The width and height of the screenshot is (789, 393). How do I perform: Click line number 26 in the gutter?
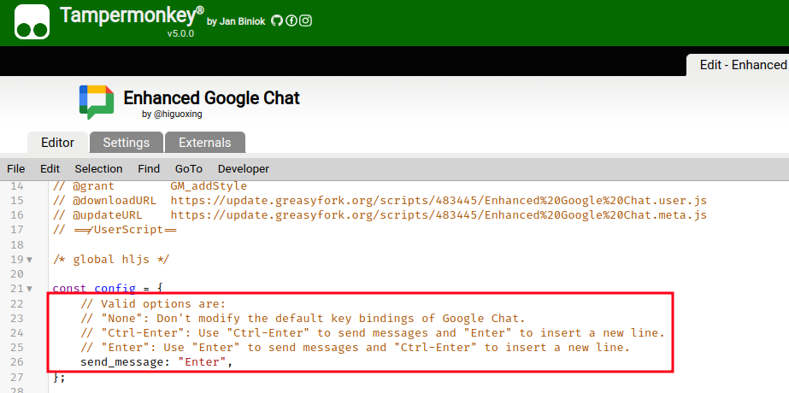point(17,362)
